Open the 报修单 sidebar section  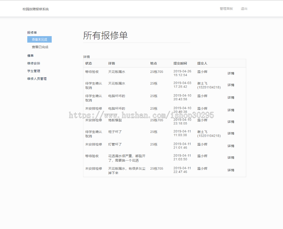click(x=32, y=33)
